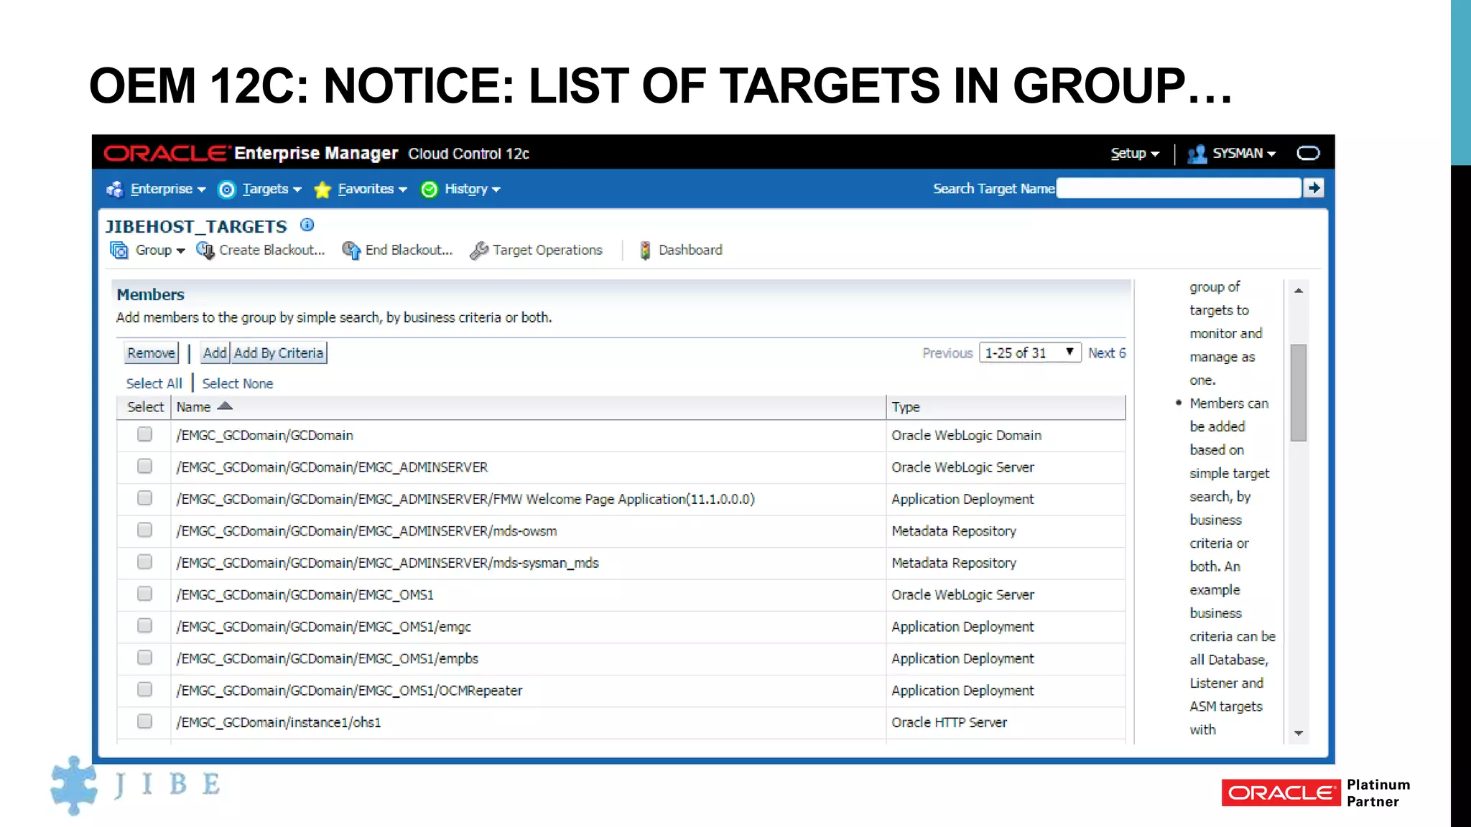Click the oval accessibility icon in header
Screen dimensions: 1471x827
pyautogui.click(x=1308, y=153)
